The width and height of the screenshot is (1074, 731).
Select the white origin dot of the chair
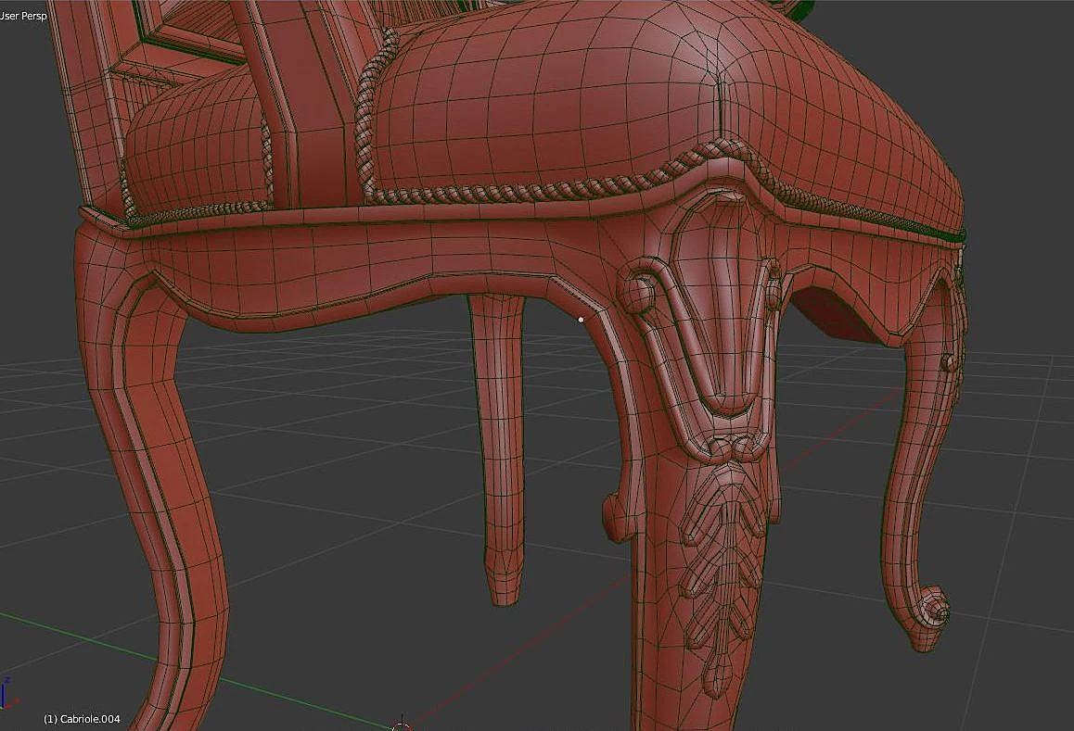tap(581, 320)
